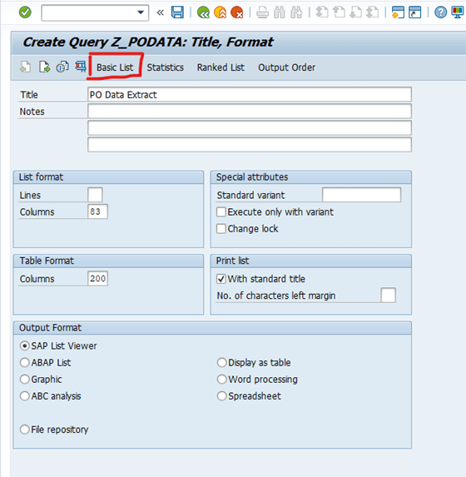
Task: Click the Print icon in toolbar
Action: (x=262, y=12)
